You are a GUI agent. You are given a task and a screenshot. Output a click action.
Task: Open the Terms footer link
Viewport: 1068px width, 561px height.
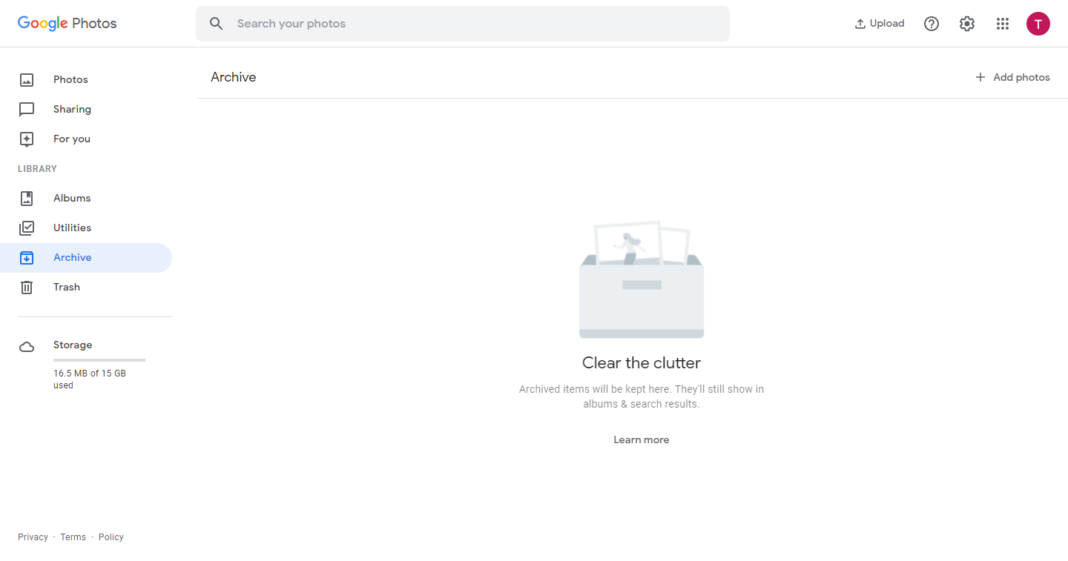(73, 537)
